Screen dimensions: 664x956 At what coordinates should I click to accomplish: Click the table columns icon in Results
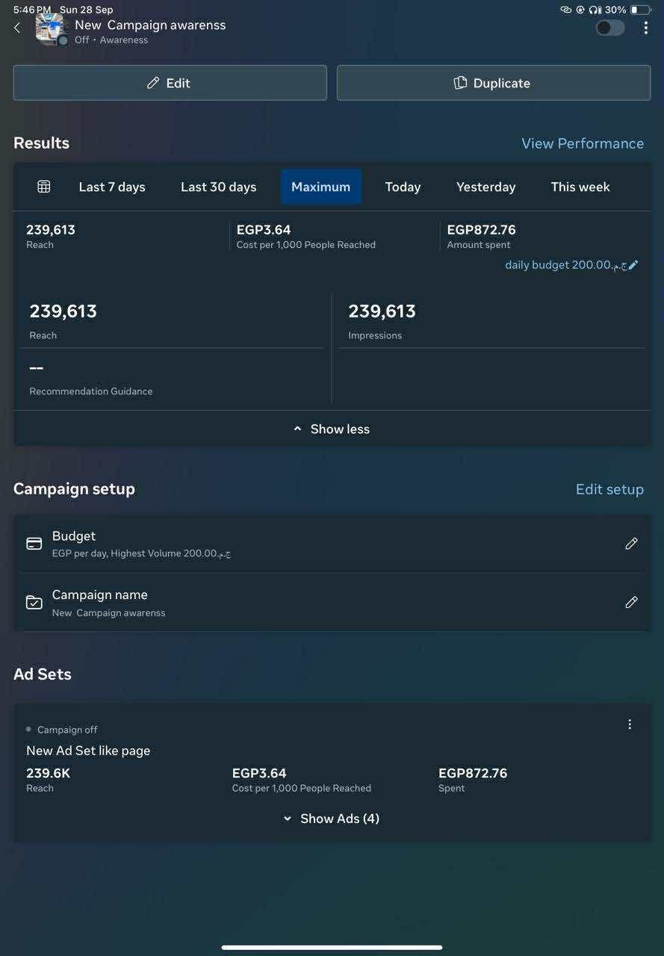(x=44, y=187)
